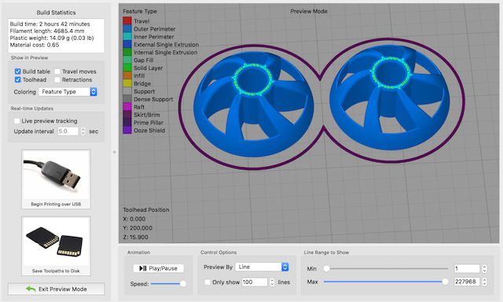Click the Material cost 0.65 text
The height and width of the screenshot is (302, 503).
35,45
